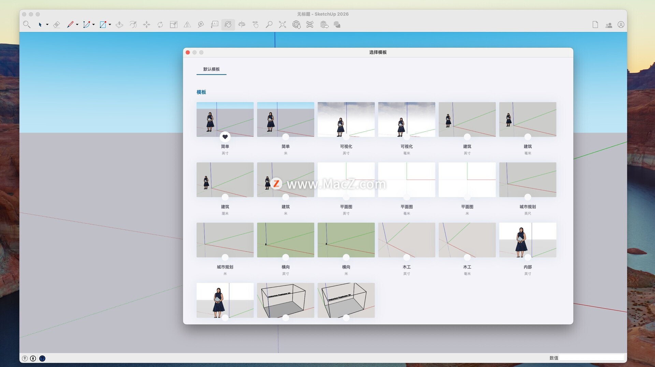655x367 pixels.
Task: Click the Push/Pull tool icon
Action: (x=119, y=25)
